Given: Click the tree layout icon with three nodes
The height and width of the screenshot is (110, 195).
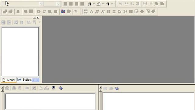Looking at the screenshot, I should [91, 12].
